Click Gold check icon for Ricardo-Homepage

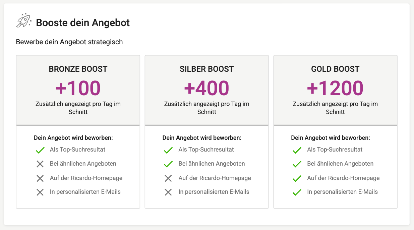[297, 178]
